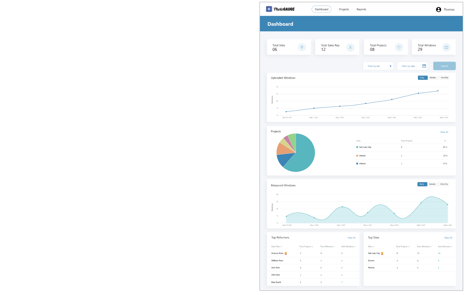Sort Top Performers by Sales Rep column

277,247
